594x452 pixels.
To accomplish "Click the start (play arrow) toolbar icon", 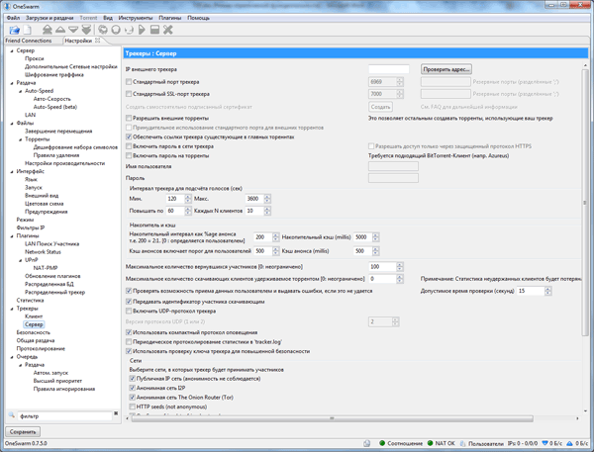I will click(x=142, y=30).
